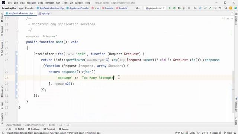Screen dimensions: 238x134
Task: Update project via Git blue arrow
Action: tap(200, 8)
